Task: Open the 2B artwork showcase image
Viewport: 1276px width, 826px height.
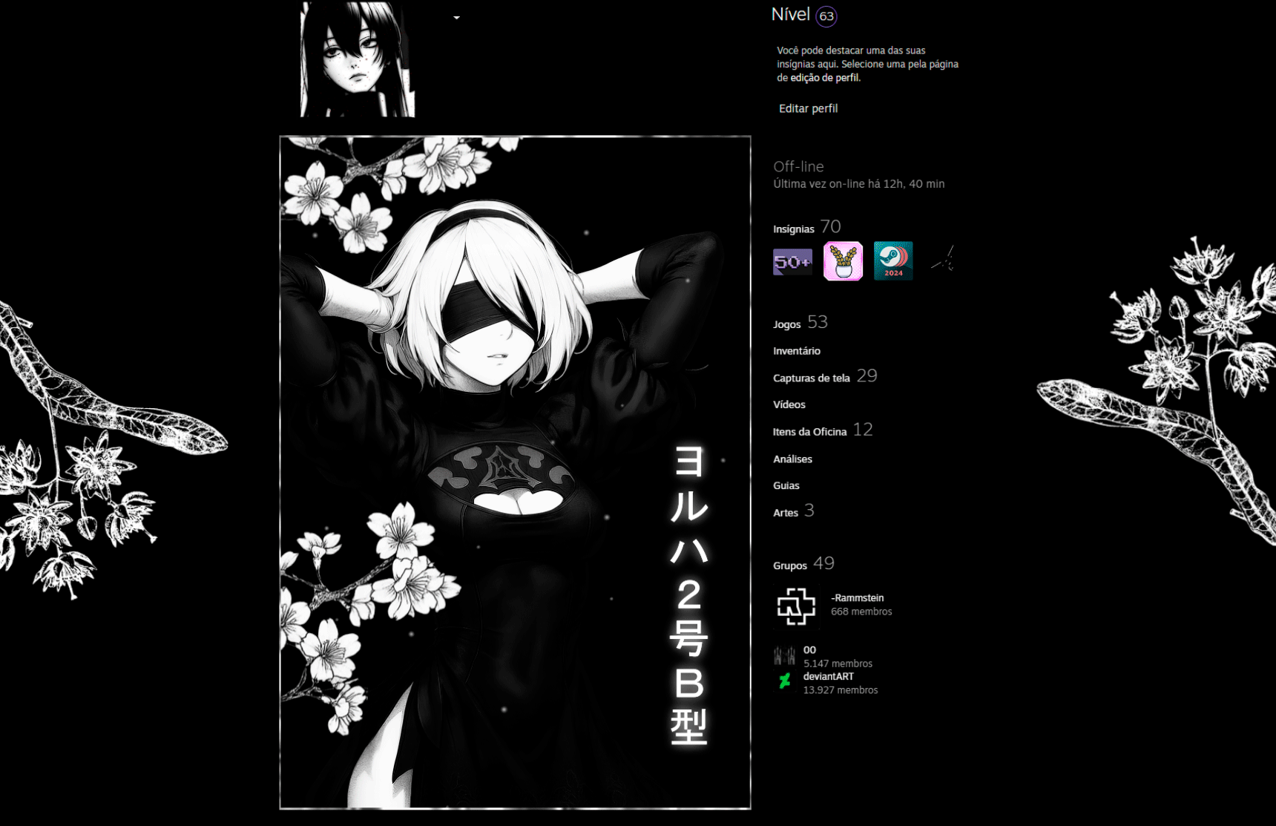Action: click(516, 472)
